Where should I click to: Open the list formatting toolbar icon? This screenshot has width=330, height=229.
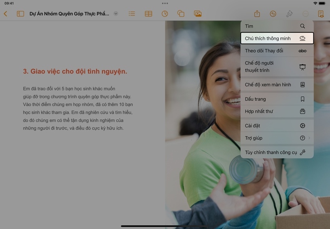coord(132,14)
